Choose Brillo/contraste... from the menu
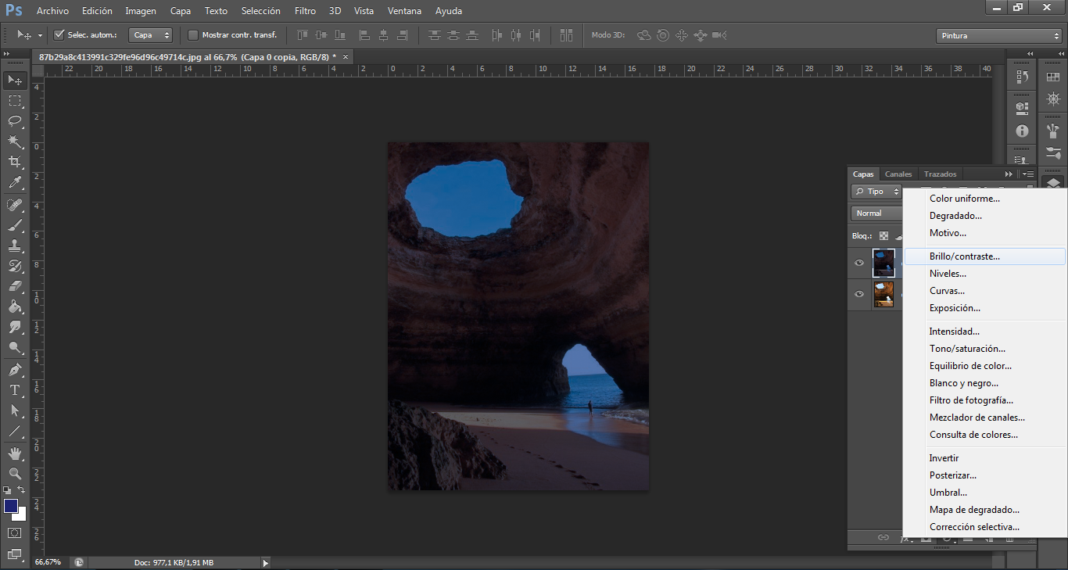The image size is (1068, 570). (x=985, y=256)
